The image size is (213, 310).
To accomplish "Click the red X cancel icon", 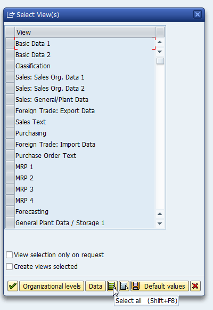I will (195, 286).
